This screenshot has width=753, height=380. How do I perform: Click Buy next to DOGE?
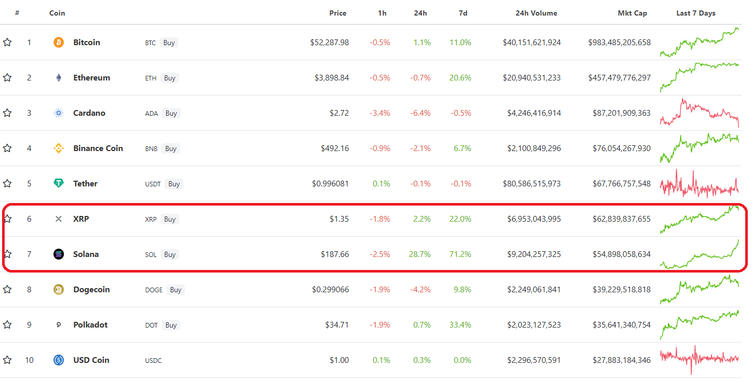click(x=176, y=290)
